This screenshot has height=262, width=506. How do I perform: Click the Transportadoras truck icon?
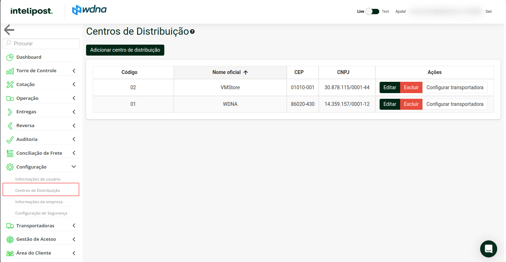click(10, 226)
